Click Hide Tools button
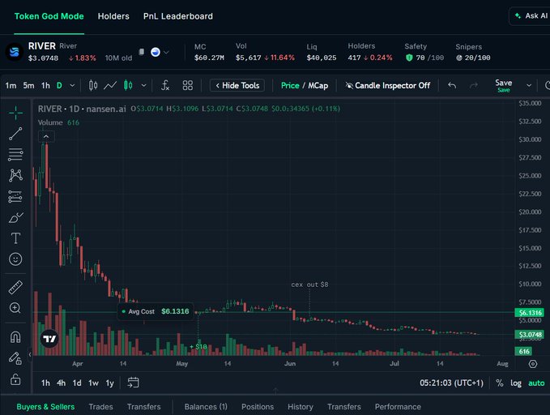The width and height of the screenshot is (550, 415). click(237, 85)
